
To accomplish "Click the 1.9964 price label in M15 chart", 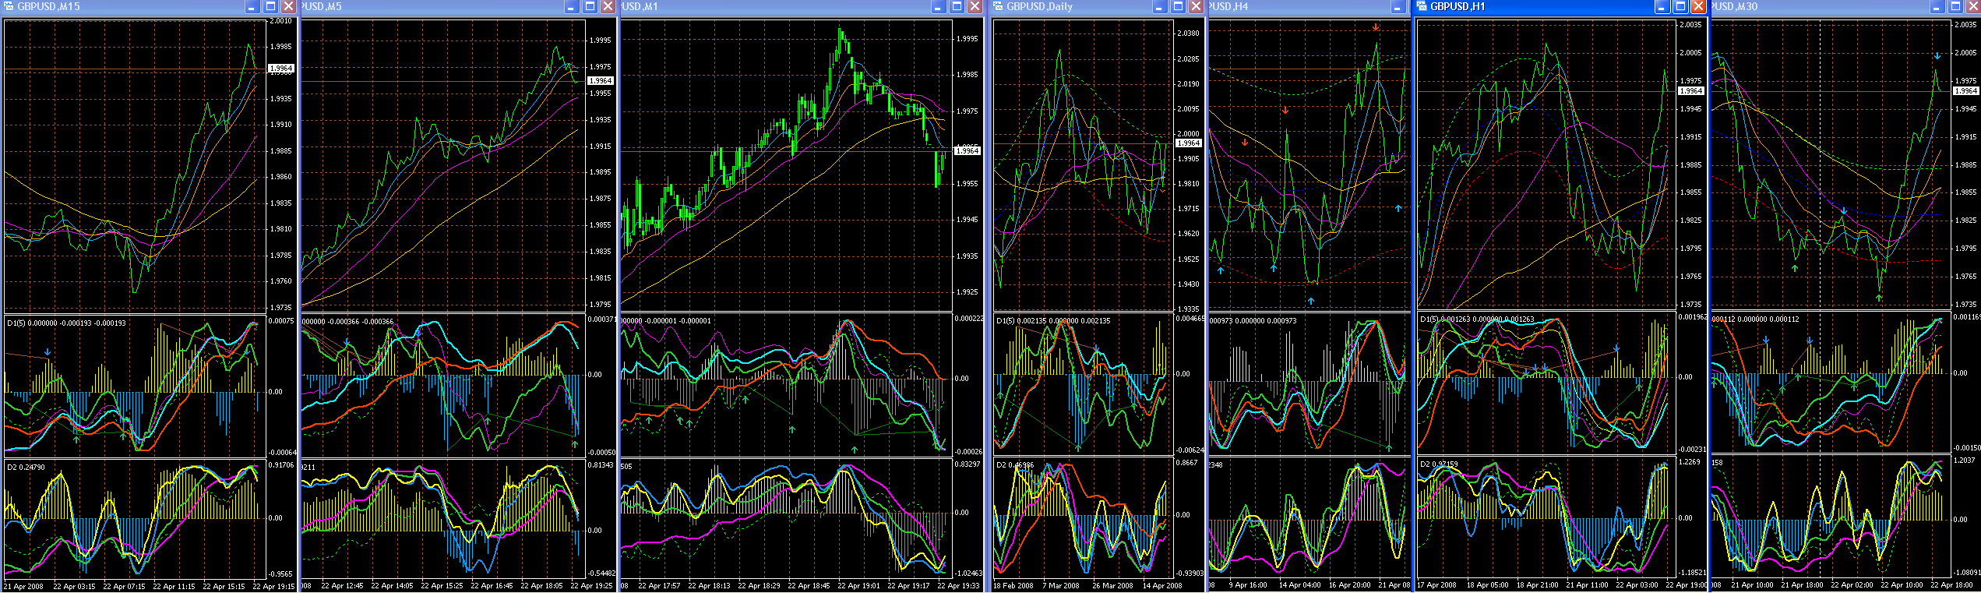I will click(x=280, y=69).
